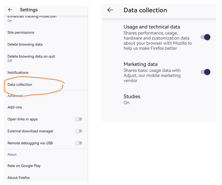This screenshot has width=222, height=185.
Task: Select the About section header
Action: pyautogui.click(x=12, y=154)
